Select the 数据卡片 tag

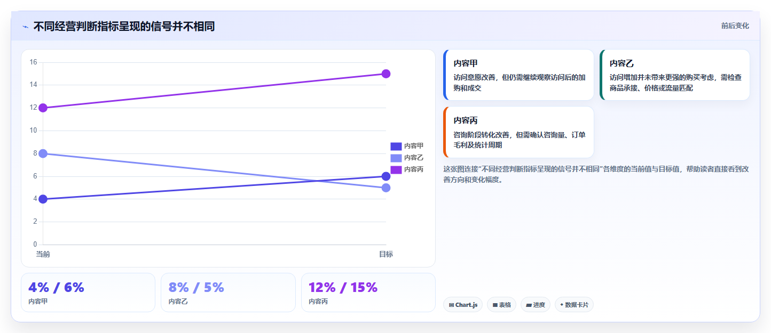[x=574, y=305]
